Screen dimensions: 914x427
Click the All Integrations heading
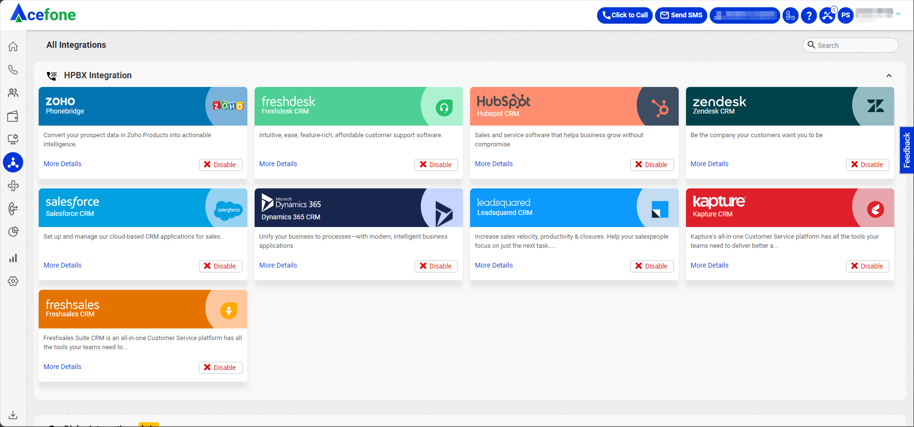pyautogui.click(x=76, y=45)
